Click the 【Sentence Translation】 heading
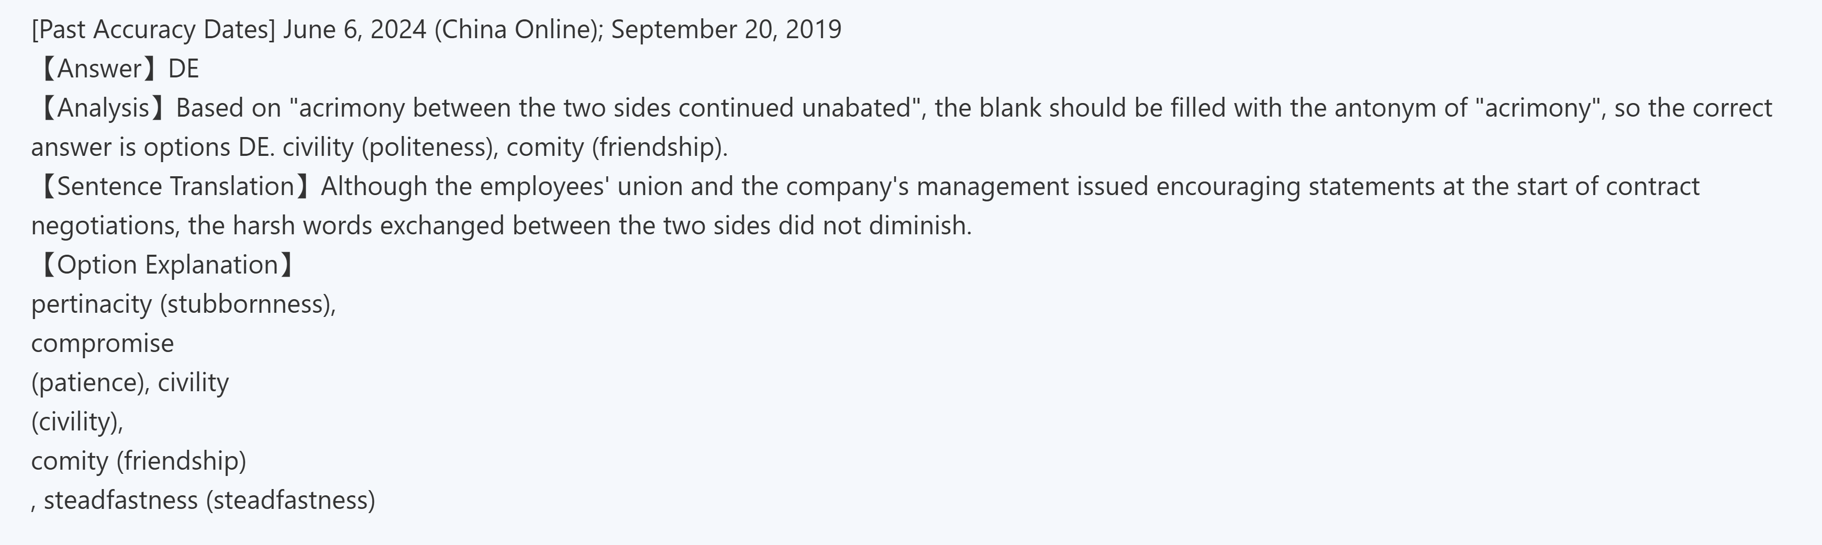1822x545 pixels. pyautogui.click(x=173, y=187)
